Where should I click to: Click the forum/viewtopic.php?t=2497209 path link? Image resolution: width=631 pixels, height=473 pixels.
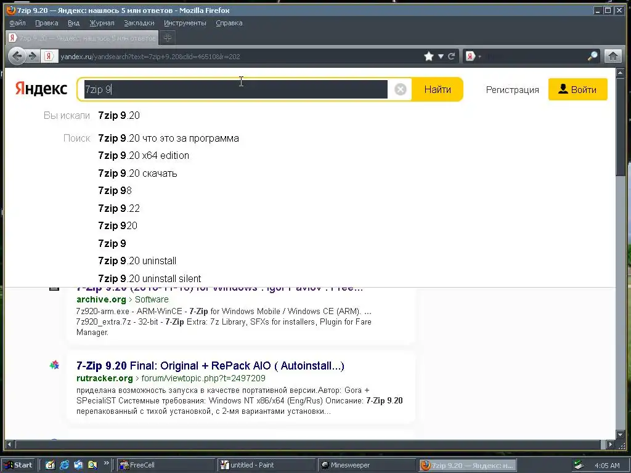click(x=203, y=379)
